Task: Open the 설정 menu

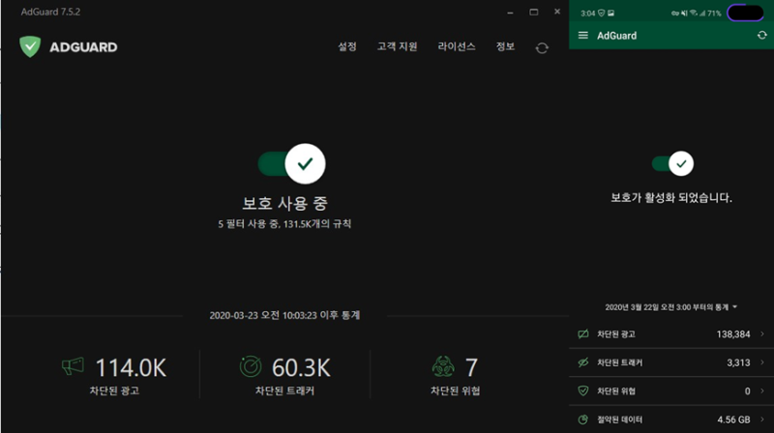Action: 347,46
